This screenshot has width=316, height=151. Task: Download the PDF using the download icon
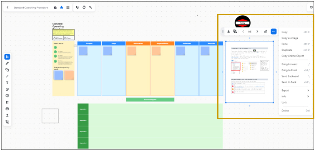(x=228, y=32)
